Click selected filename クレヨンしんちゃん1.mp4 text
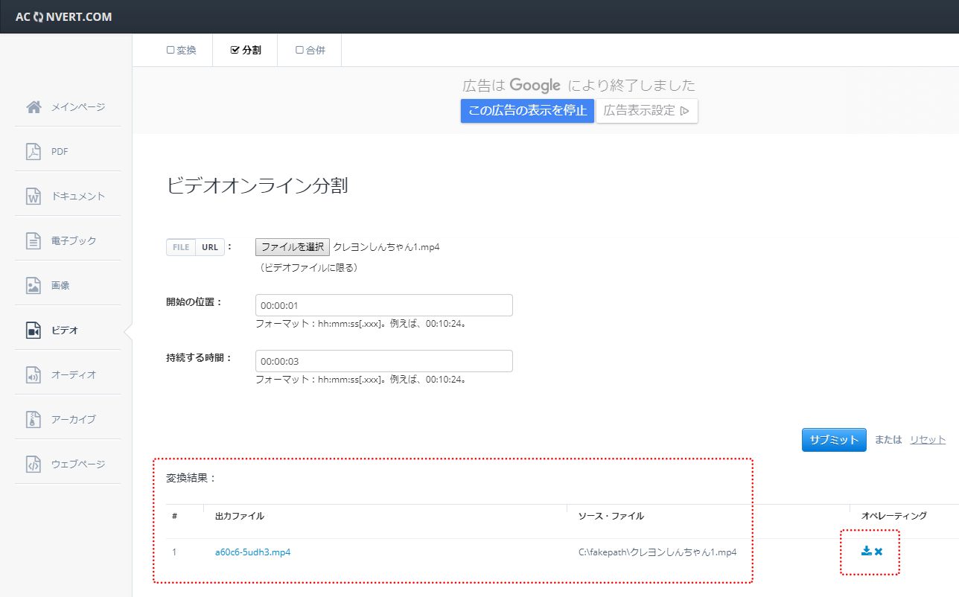The height and width of the screenshot is (597, 959). [x=386, y=247]
